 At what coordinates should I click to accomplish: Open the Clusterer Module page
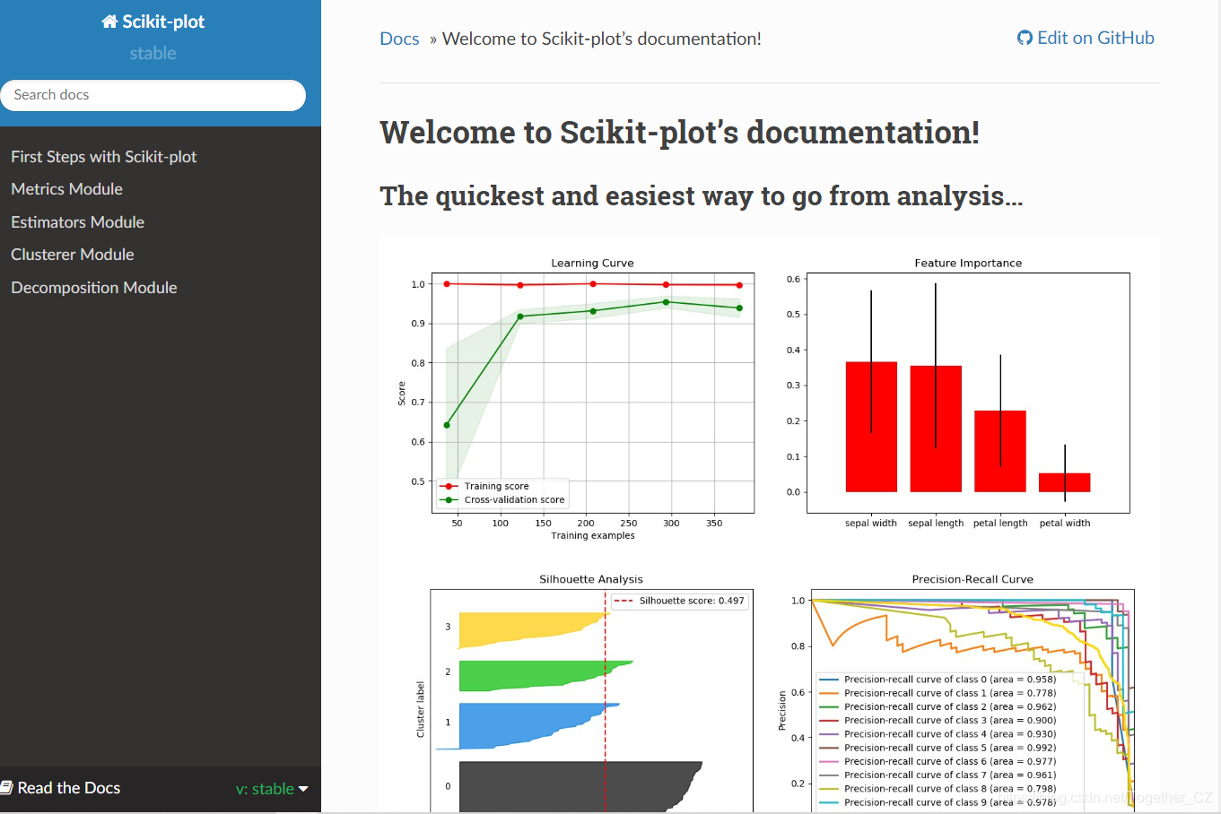(72, 255)
